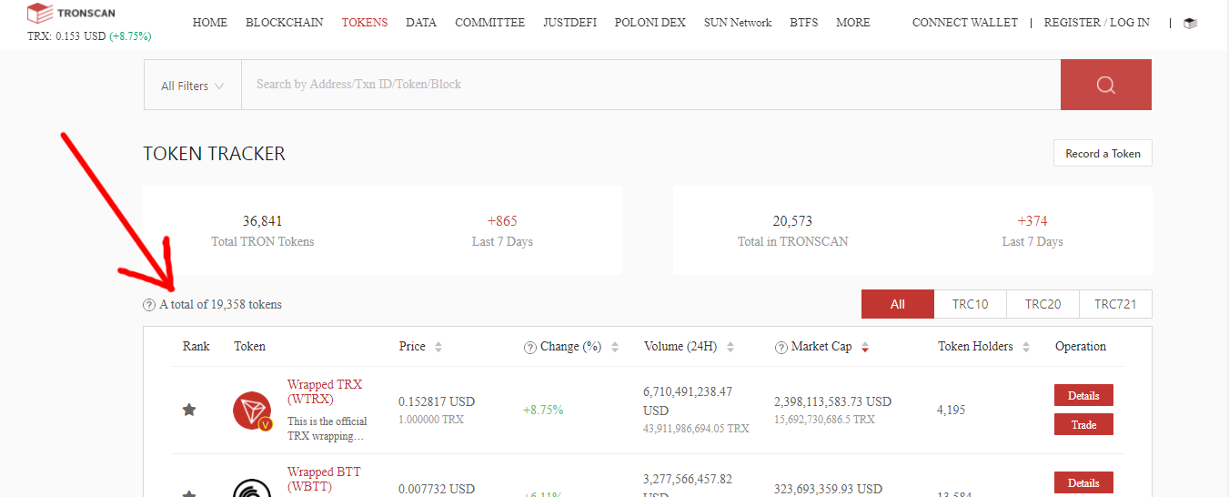Click the TRX price 0.153 USD text

point(66,36)
